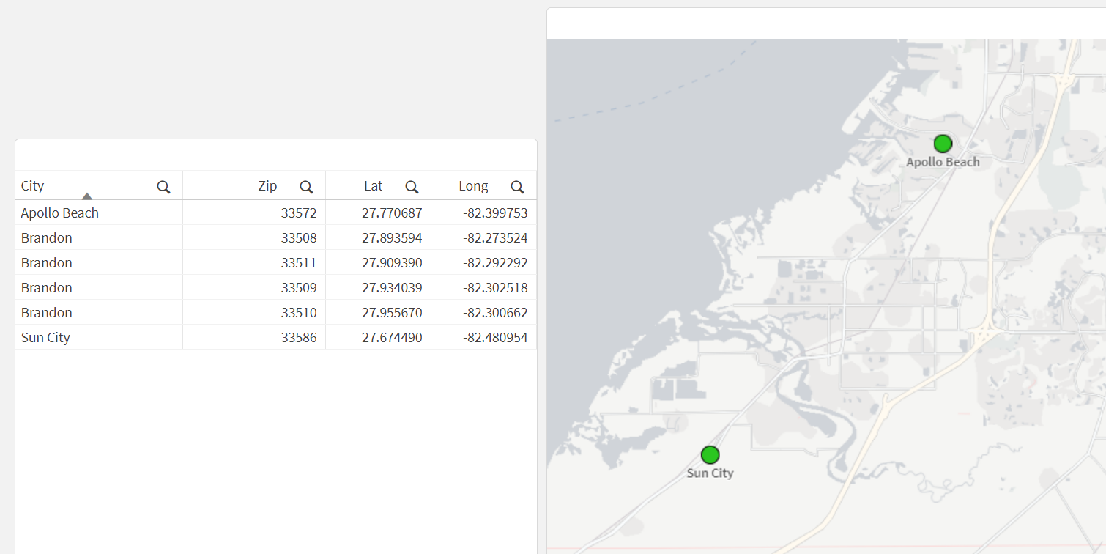Open the Long column search icon
This screenshot has height=554, width=1106.
point(517,187)
